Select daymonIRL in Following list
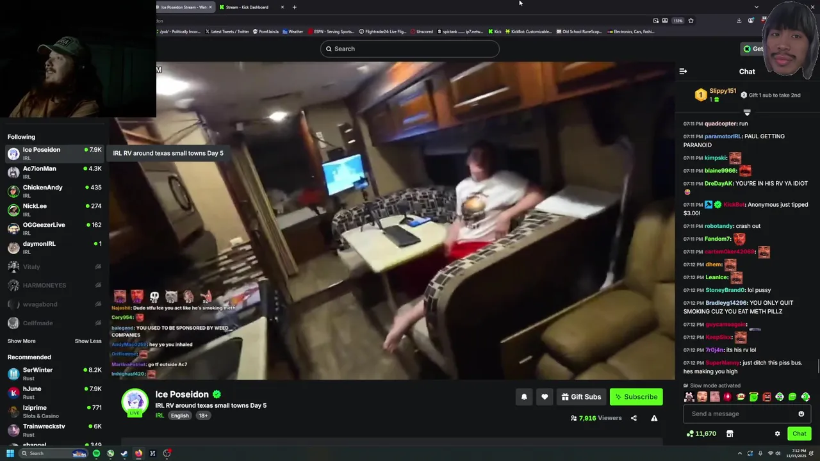Image resolution: width=820 pixels, height=461 pixels. pos(54,247)
